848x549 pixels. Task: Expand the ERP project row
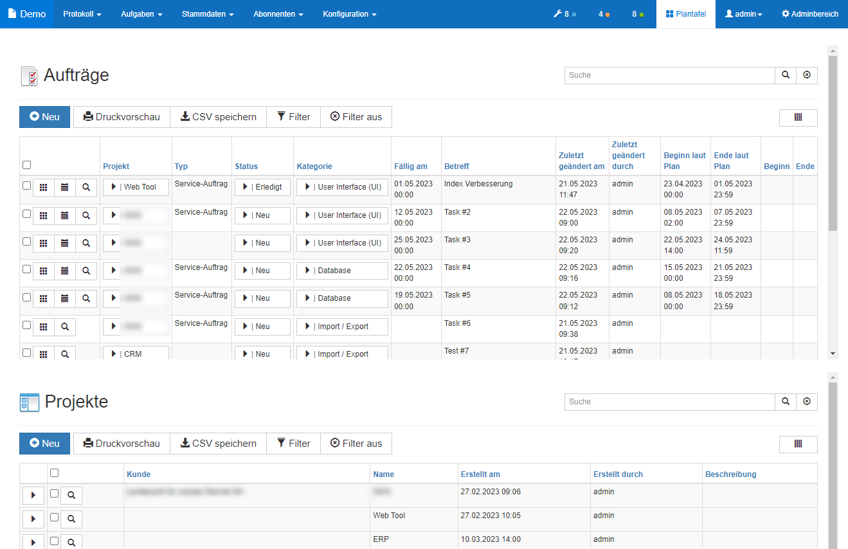coord(33,542)
